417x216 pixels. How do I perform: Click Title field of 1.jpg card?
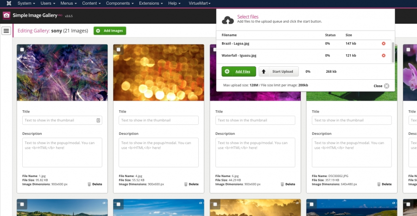[x=62, y=120]
